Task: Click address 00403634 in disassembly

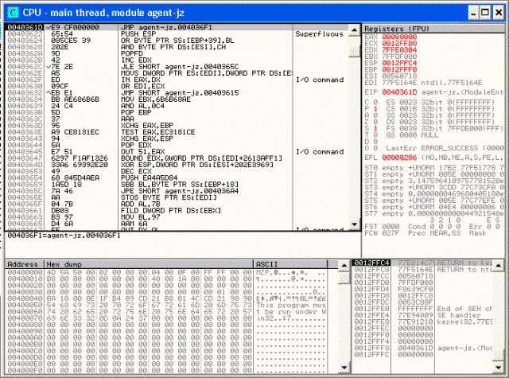Action: pyautogui.click(x=25, y=99)
